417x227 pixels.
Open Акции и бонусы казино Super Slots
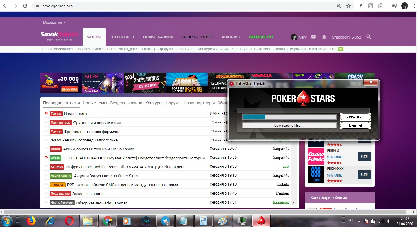point(106,176)
